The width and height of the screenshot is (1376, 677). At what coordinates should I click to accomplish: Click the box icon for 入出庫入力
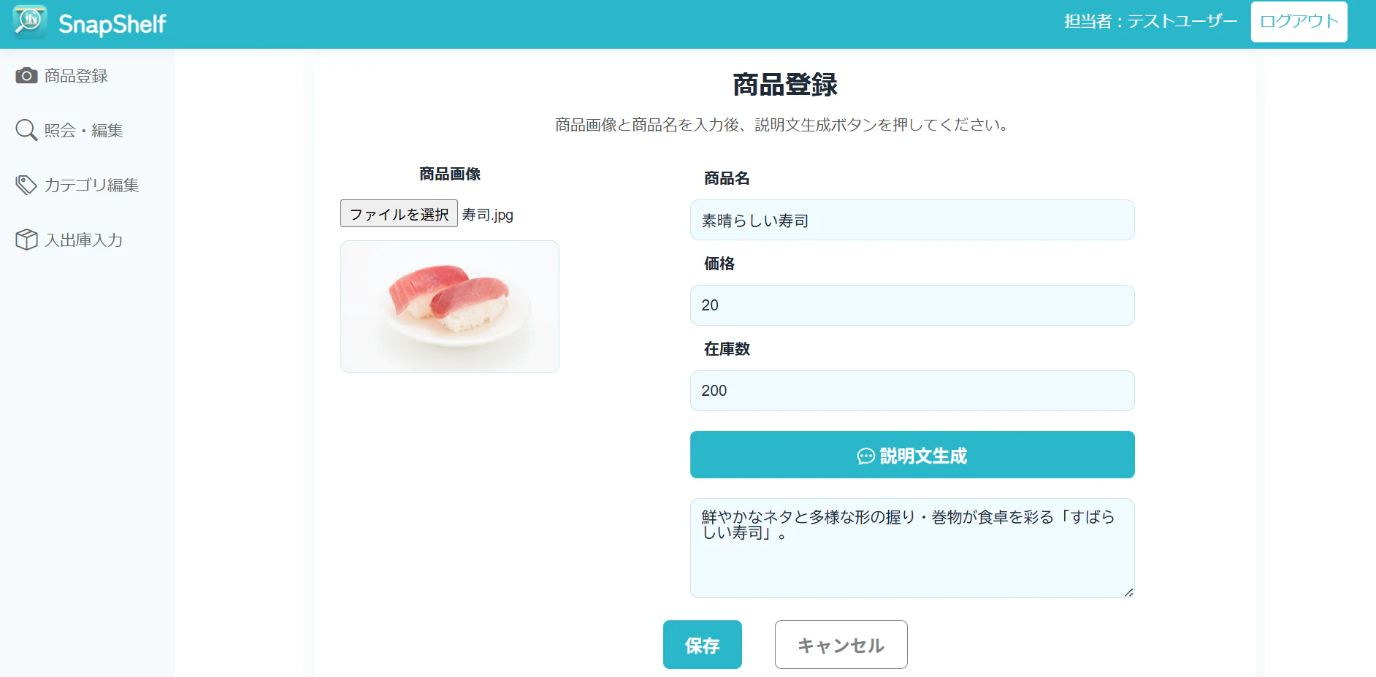click(x=26, y=240)
